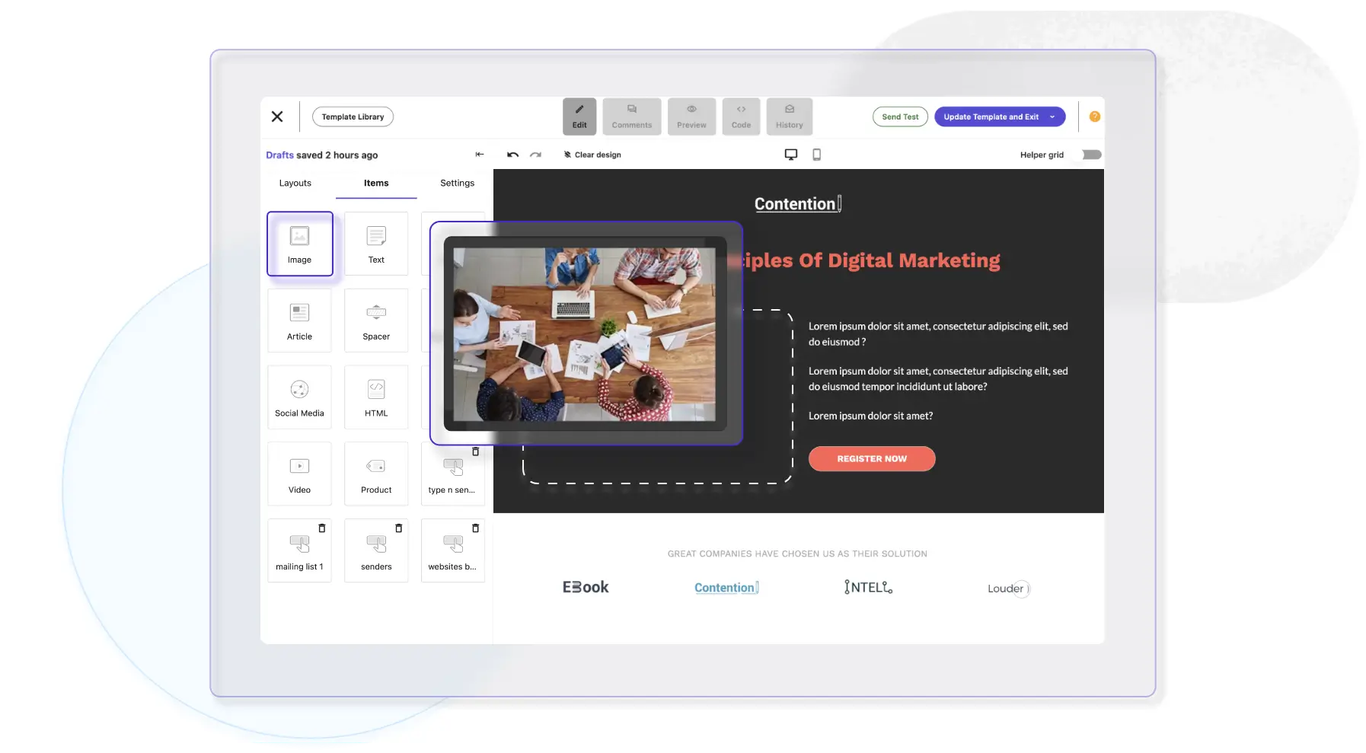Collapse the sidebar panel arrow
This screenshot has height=753, width=1366.
tap(480, 155)
